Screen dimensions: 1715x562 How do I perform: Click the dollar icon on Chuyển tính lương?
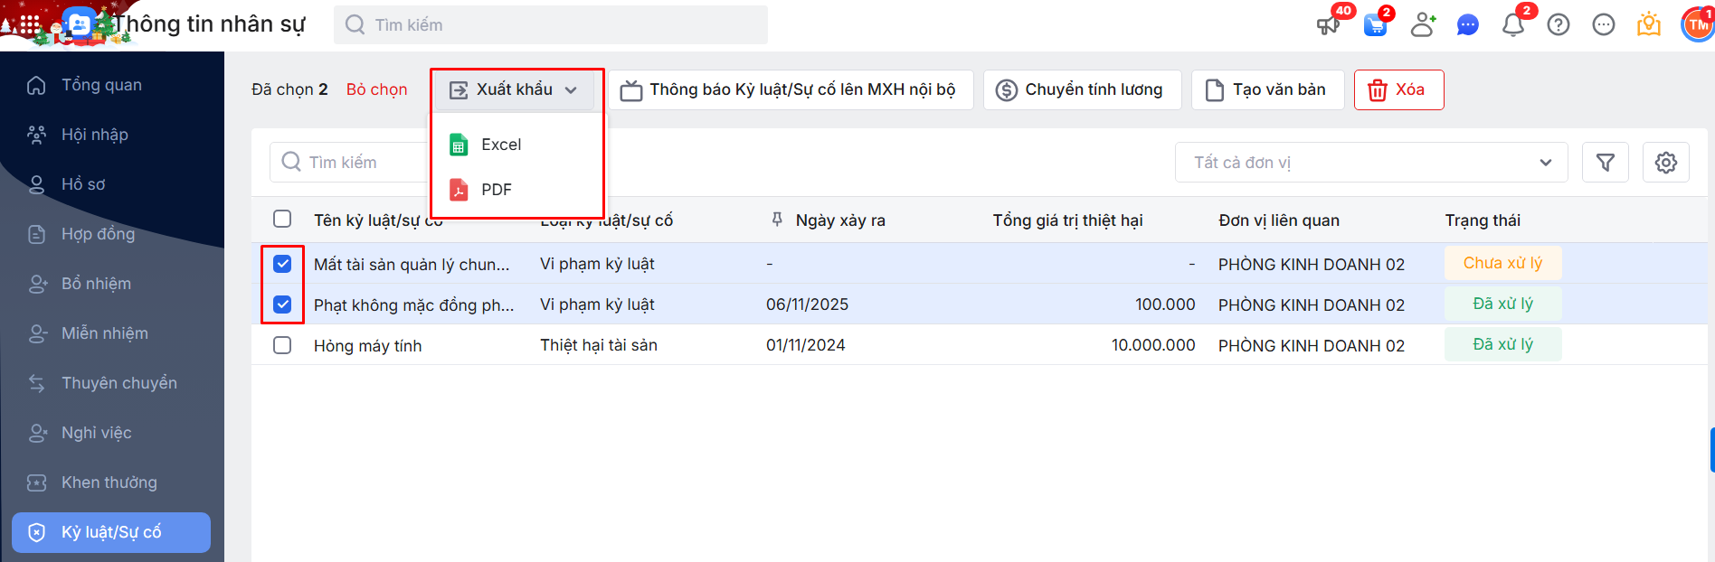[1006, 90]
